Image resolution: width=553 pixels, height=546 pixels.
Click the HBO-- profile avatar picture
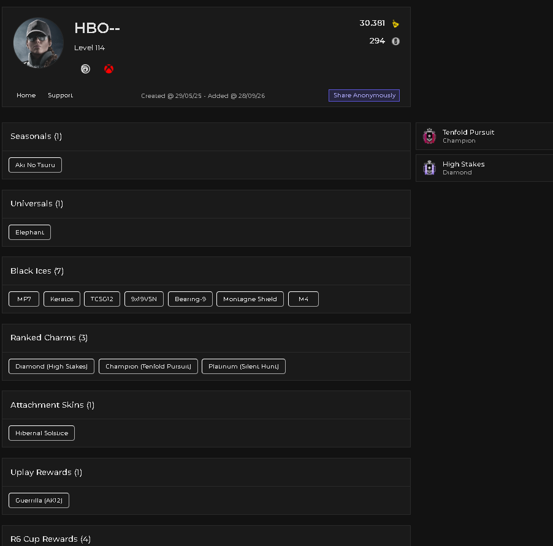coord(39,43)
